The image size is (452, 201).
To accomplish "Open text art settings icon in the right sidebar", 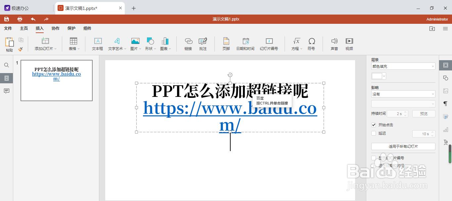I will [445, 142].
